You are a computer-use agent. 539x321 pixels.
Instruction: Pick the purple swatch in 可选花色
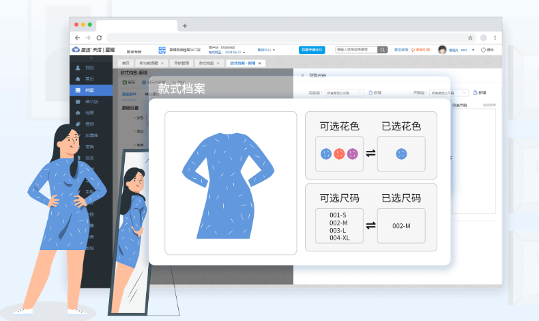point(352,154)
